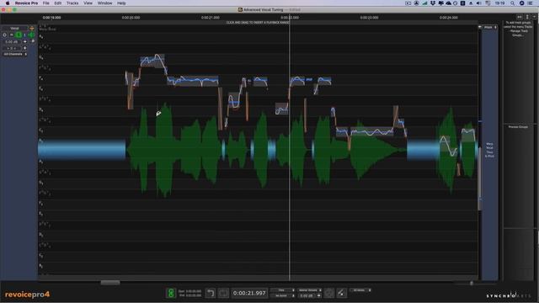539x303 pixels.
Task: Open the Time format dropdown
Action: click(x=283, y=290)
